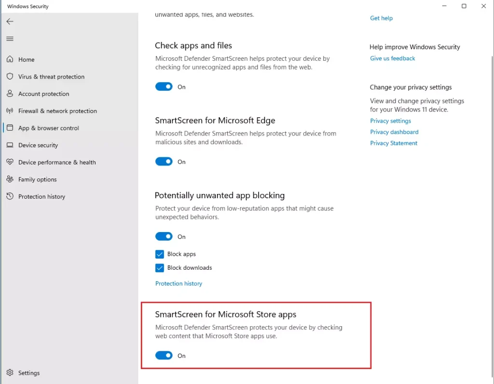This screenshot has width=494, height=384.
Task: Go to Home in the sidebar
Action: tap(70, 59)
